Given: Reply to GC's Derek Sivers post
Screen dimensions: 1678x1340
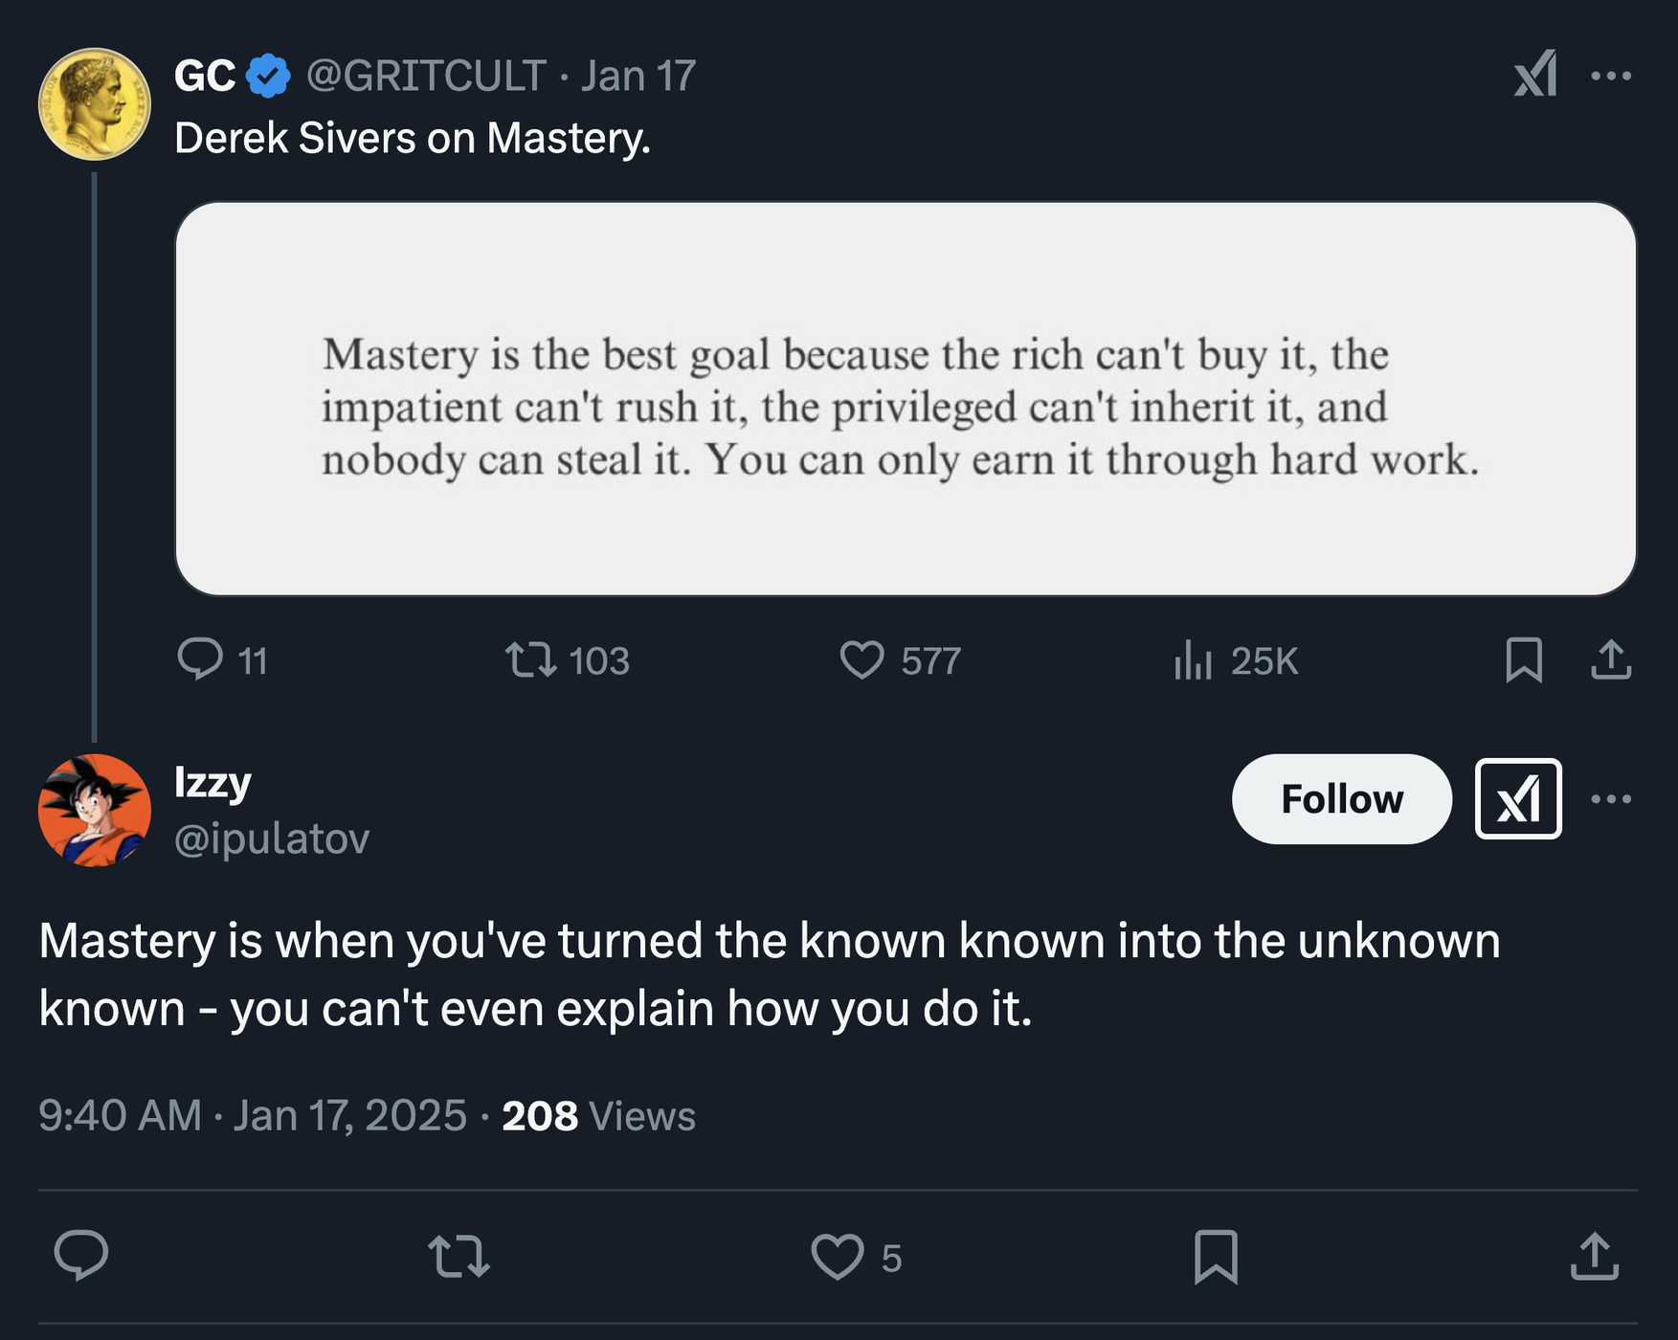Looking at the screenshot, I should (x=200, y=659).
